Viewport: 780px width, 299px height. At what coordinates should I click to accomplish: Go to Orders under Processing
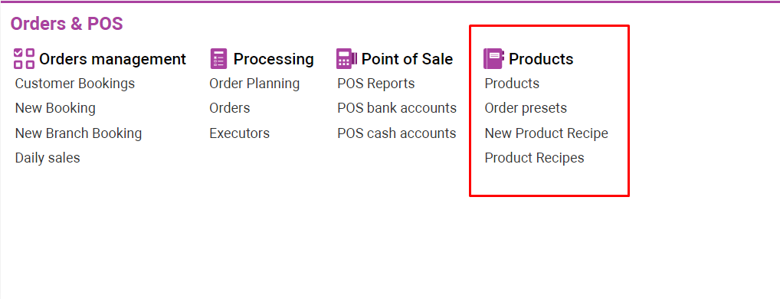coord(230,108)
